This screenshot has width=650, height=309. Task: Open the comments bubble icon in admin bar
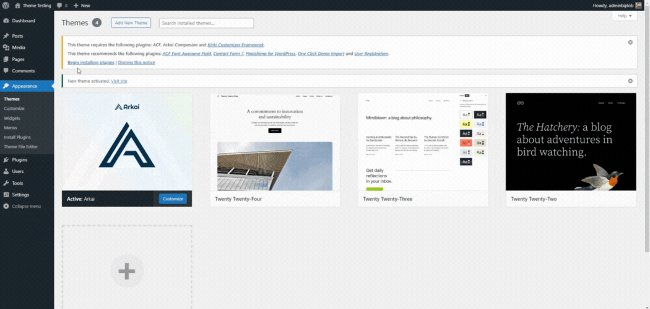pos(59,6)
